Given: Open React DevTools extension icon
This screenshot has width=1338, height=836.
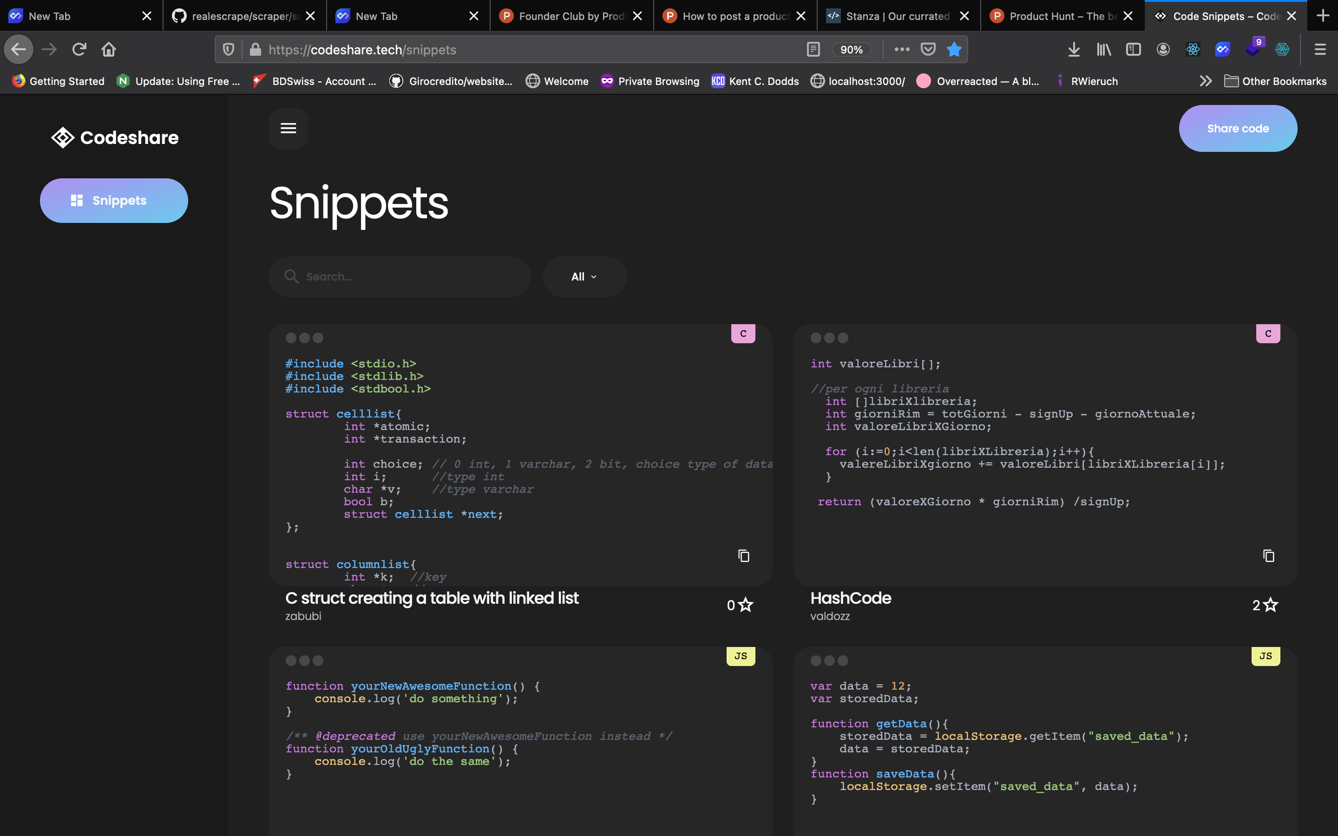Looking at the screenshot, I should (1193, 50).
